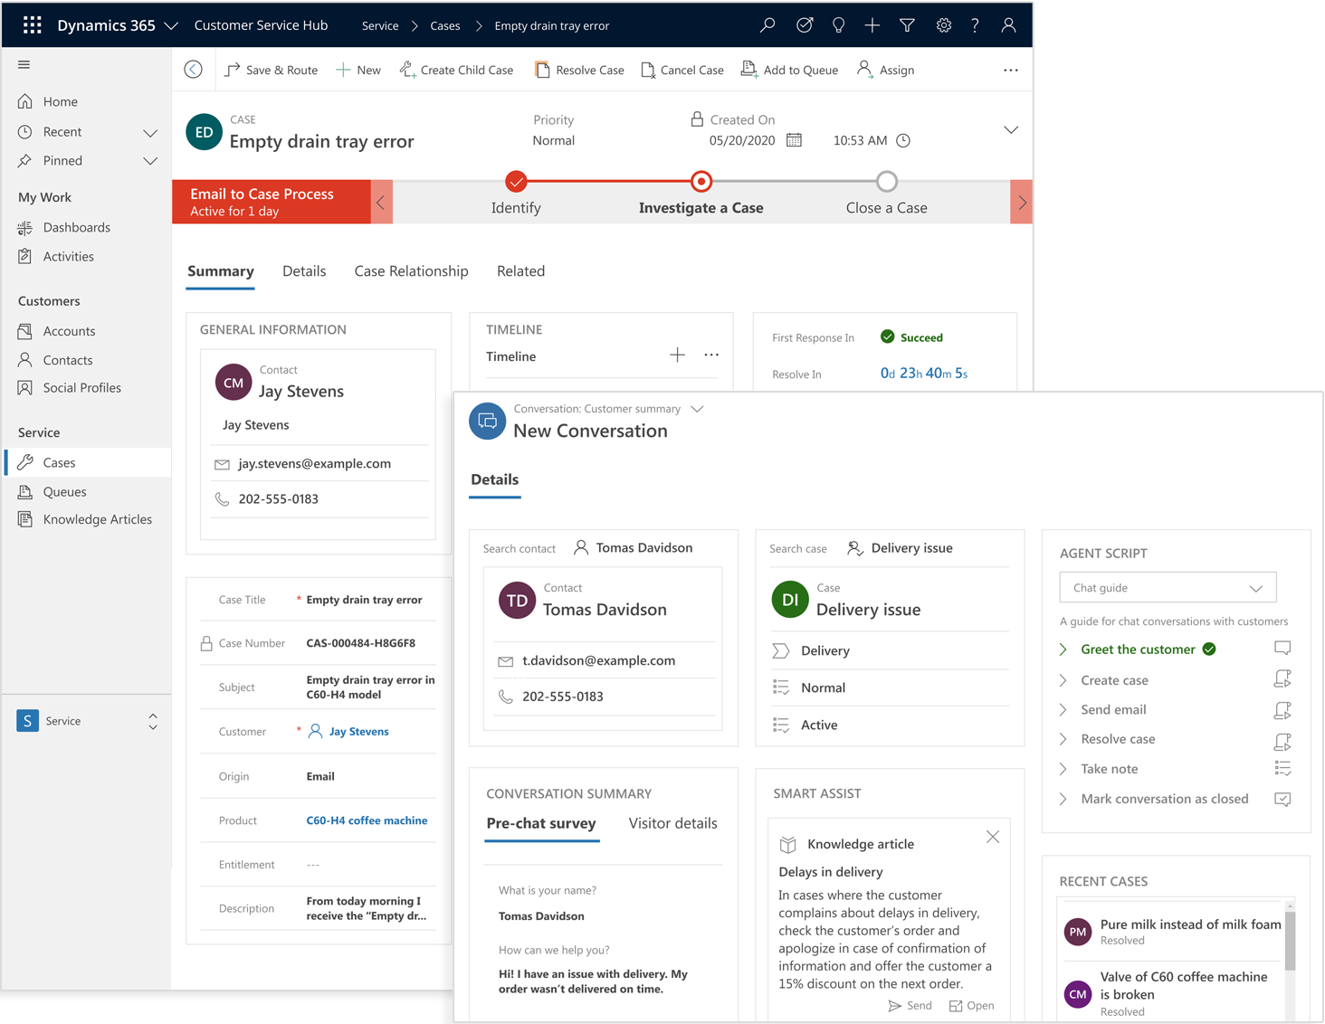This screenshot has height=1024, width=1325.
Task: Open the user profile icon
Action: coord(1008,25)
